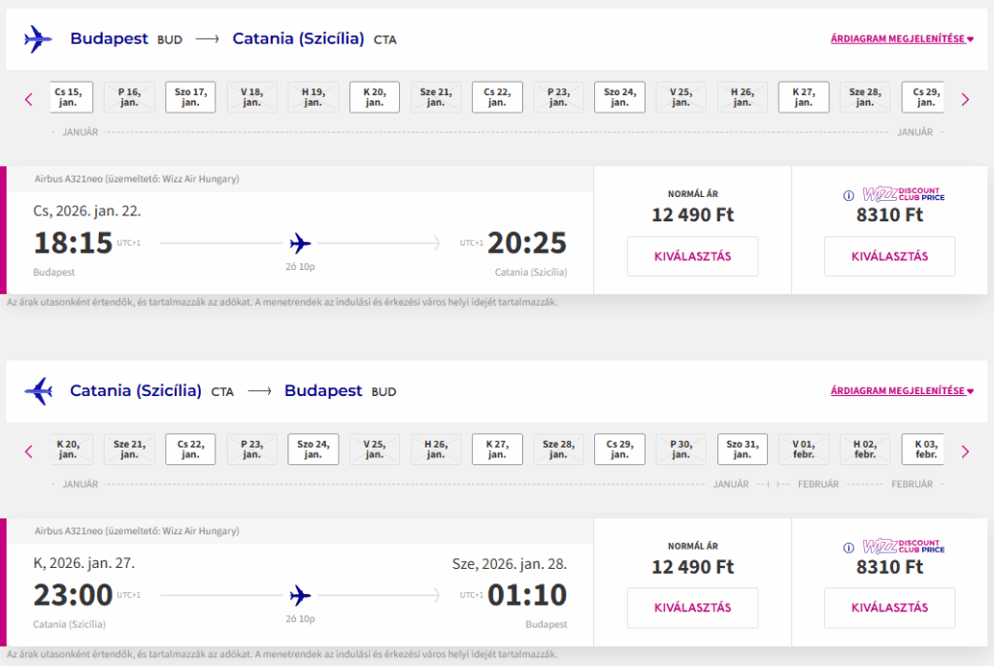Choose return normal price 12 490 Ft Kiválasztás
The height and width of the screenshot is (666, 994).
(x=692, y=608)
